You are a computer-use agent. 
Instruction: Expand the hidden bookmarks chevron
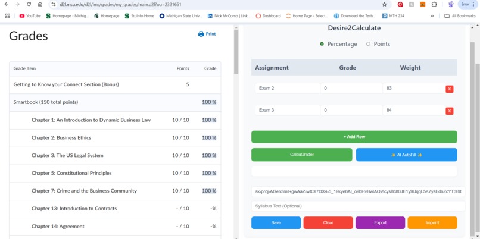point(432,16)
